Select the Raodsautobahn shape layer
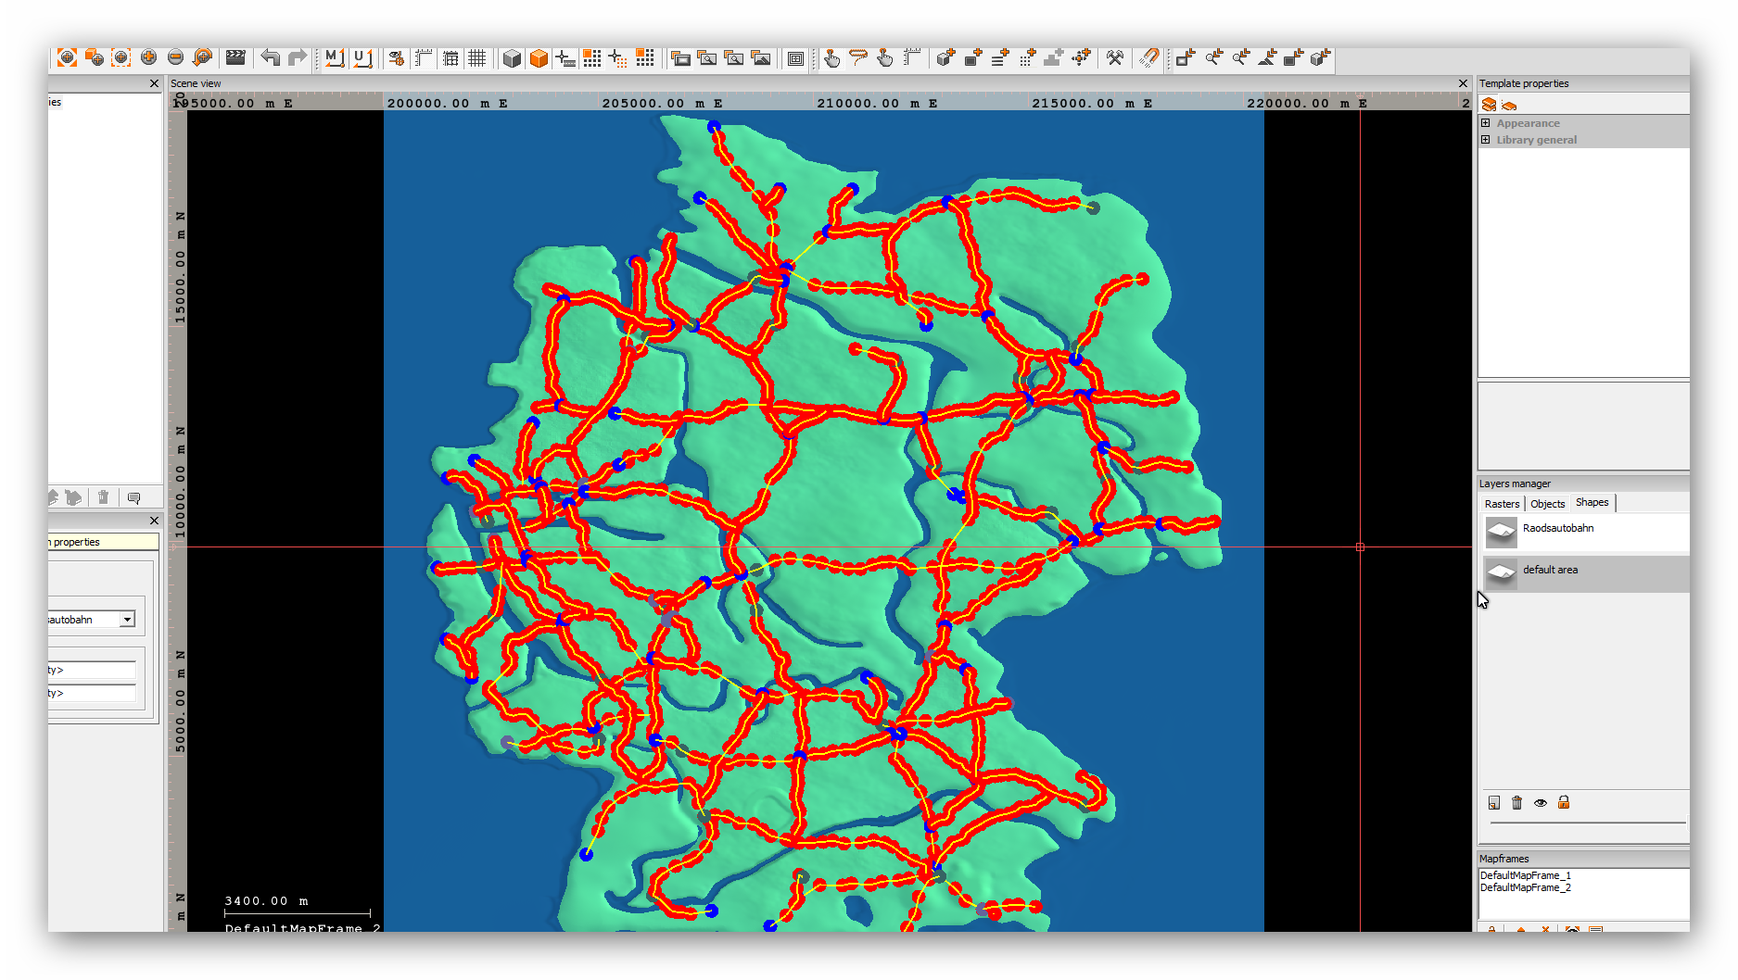1738x980 pixels. coord(1557,529)
